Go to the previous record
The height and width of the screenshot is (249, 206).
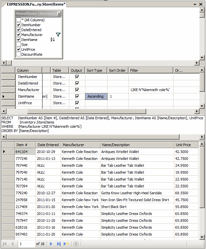coord(12,244)
